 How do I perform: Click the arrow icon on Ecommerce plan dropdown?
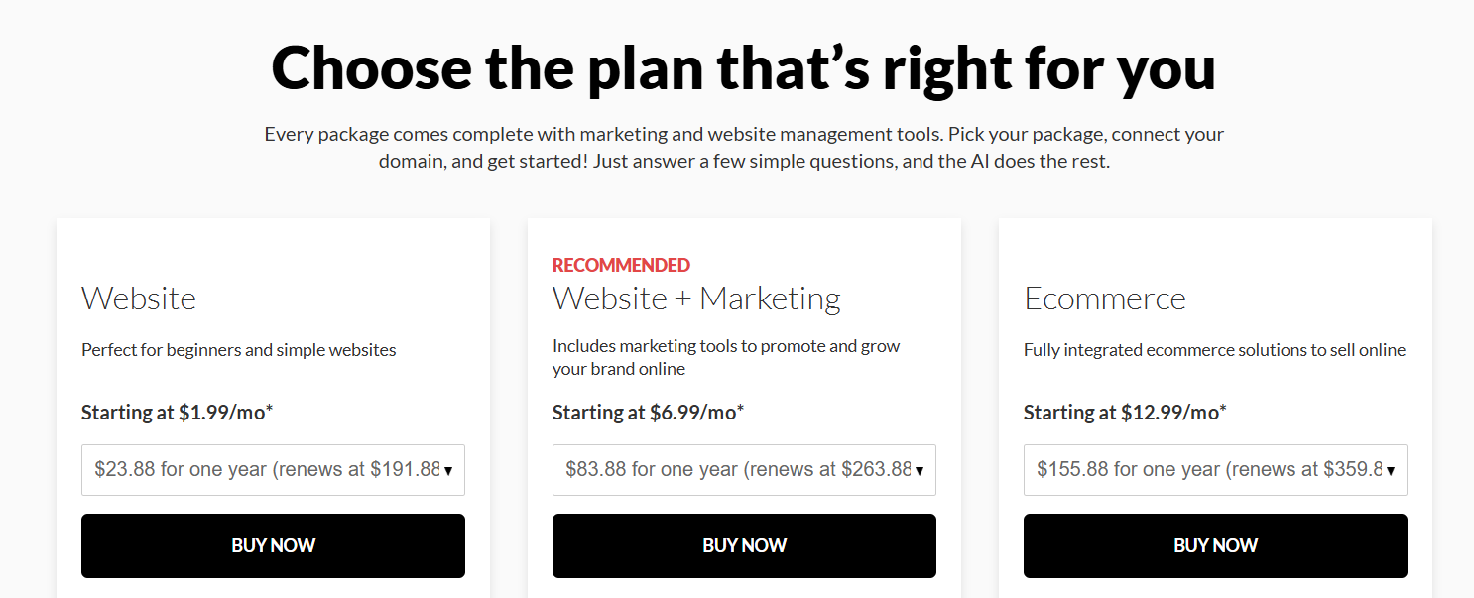(x=1391, y=471)
